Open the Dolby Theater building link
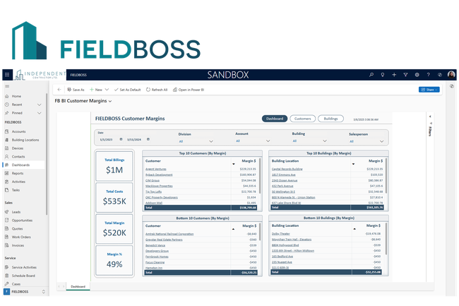This screenshot has width=459, height=306. tap(281, 234)
